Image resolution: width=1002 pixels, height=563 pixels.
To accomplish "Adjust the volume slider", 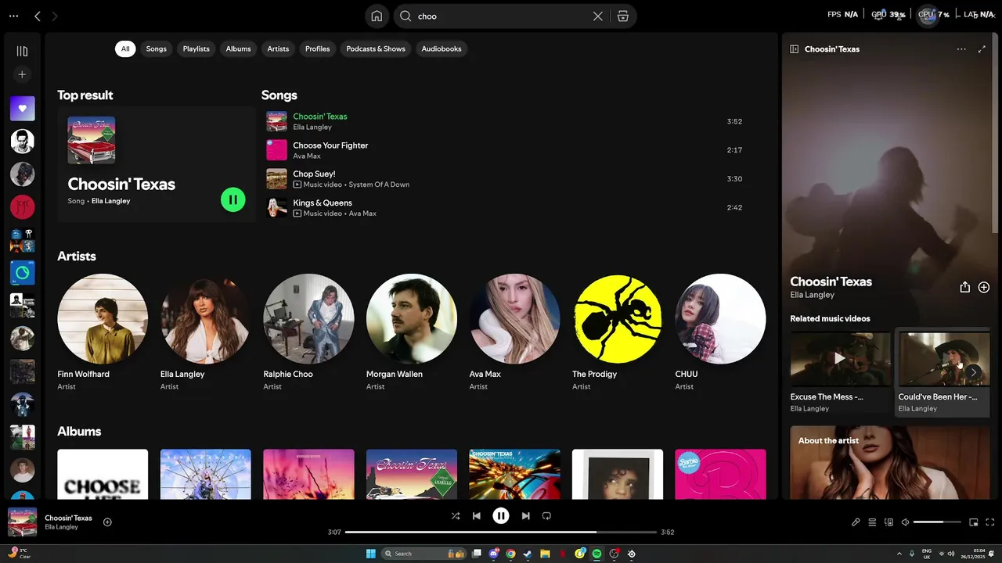I will click(x=937, y=522).
